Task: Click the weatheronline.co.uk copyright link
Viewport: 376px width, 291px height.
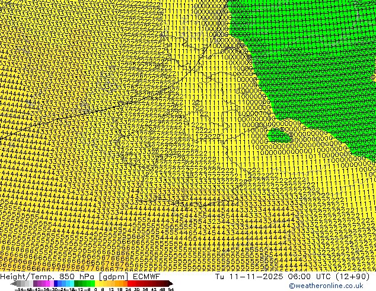Action: point(326,286)
